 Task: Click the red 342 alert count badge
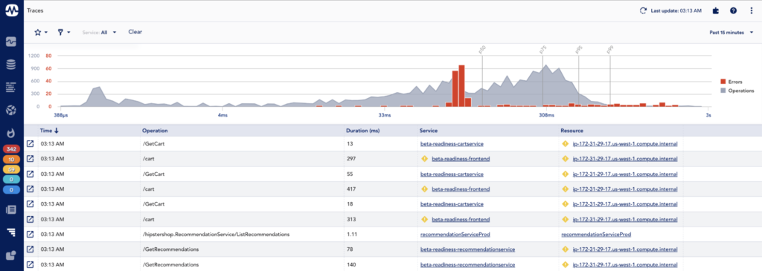(x=11, y=149)
